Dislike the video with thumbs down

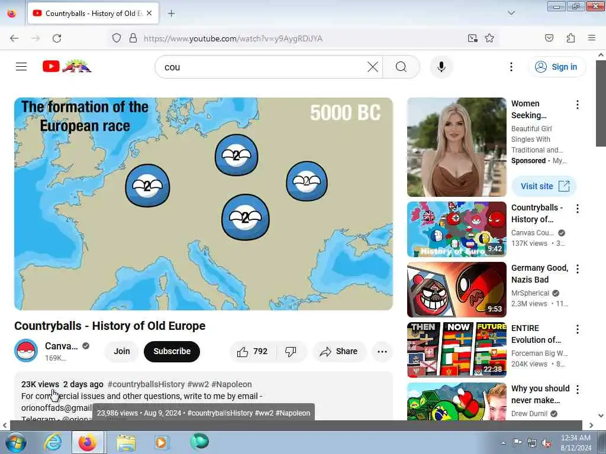coord(291,351)
